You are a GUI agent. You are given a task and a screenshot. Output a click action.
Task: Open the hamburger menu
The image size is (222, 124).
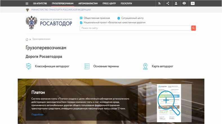(x=27, y=4)
